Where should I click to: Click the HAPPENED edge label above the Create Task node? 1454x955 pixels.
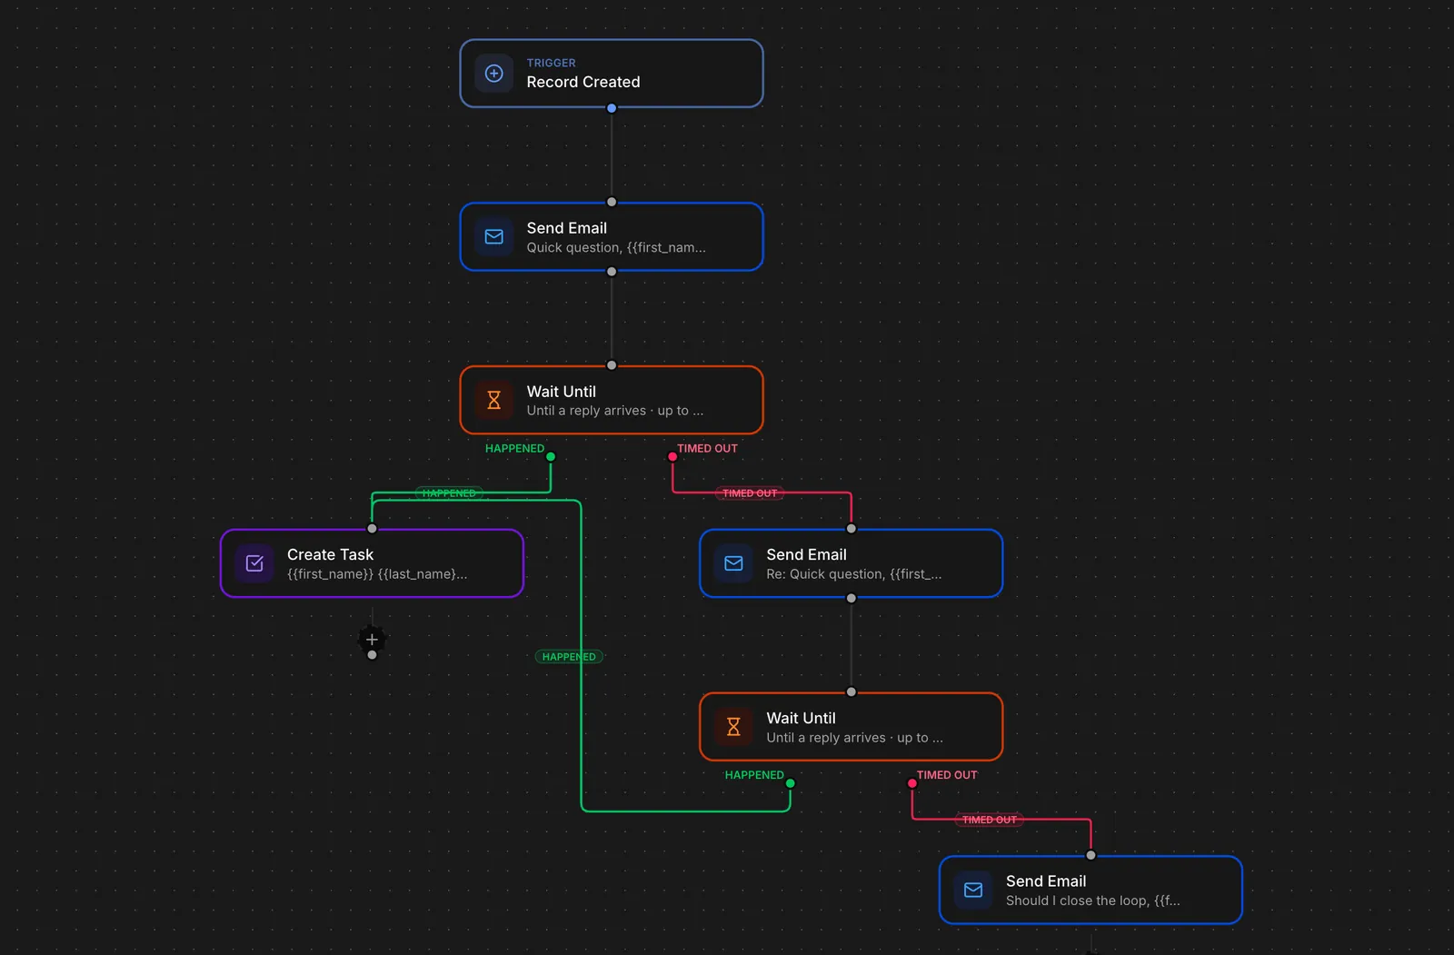[449, 493]
